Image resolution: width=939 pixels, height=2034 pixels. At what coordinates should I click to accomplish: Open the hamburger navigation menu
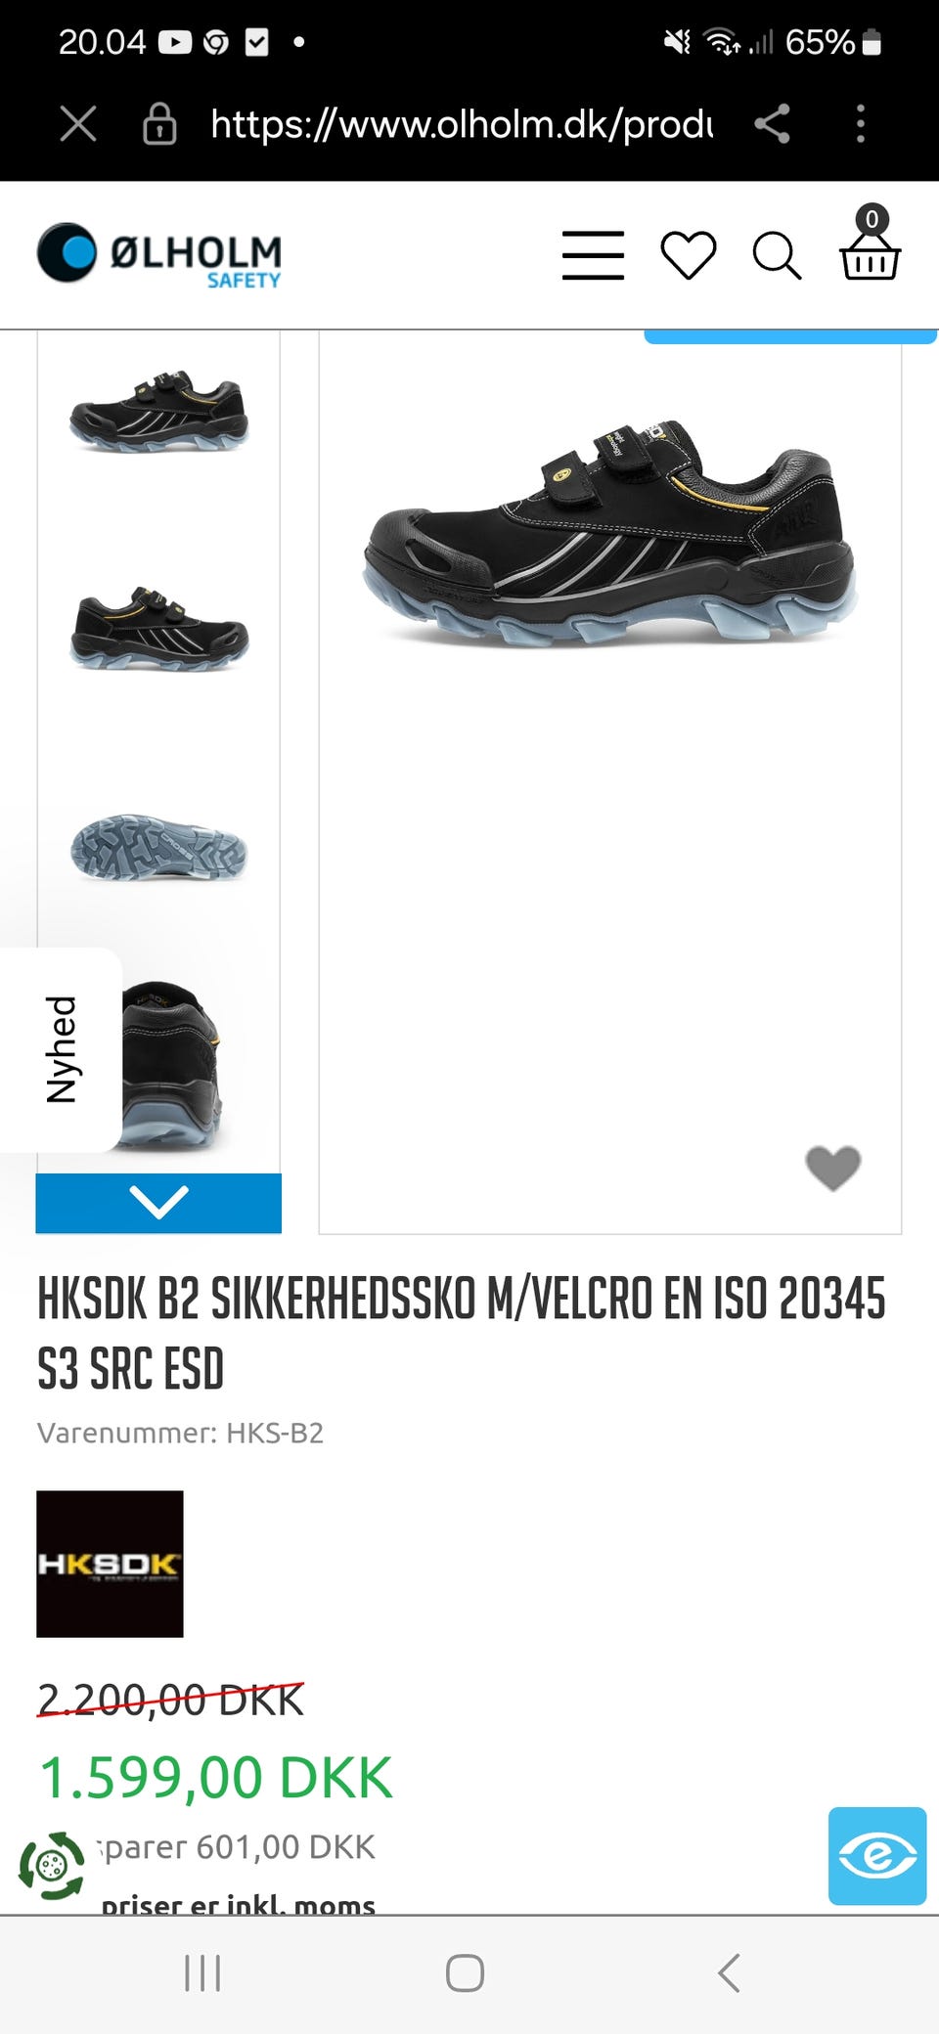pyautogui.click(x=593, y=255)
